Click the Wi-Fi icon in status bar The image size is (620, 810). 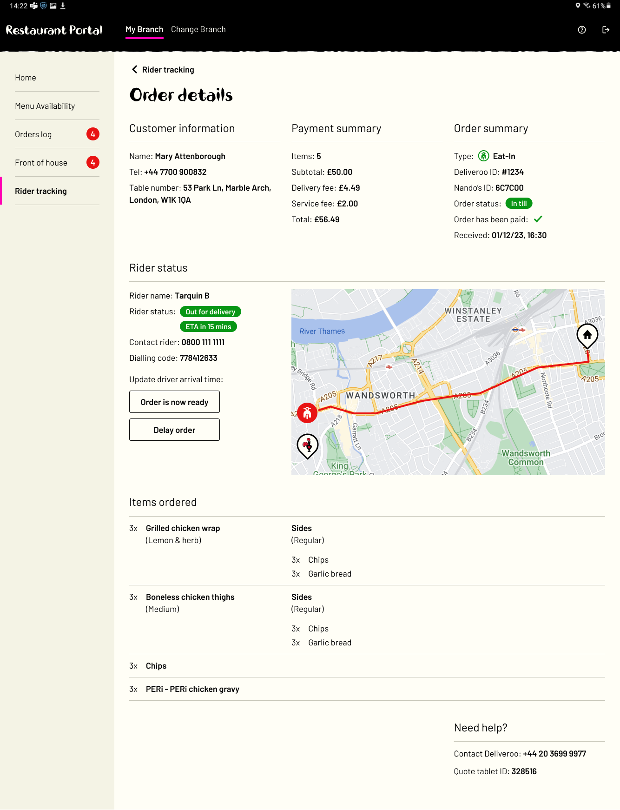click(587, 6)
